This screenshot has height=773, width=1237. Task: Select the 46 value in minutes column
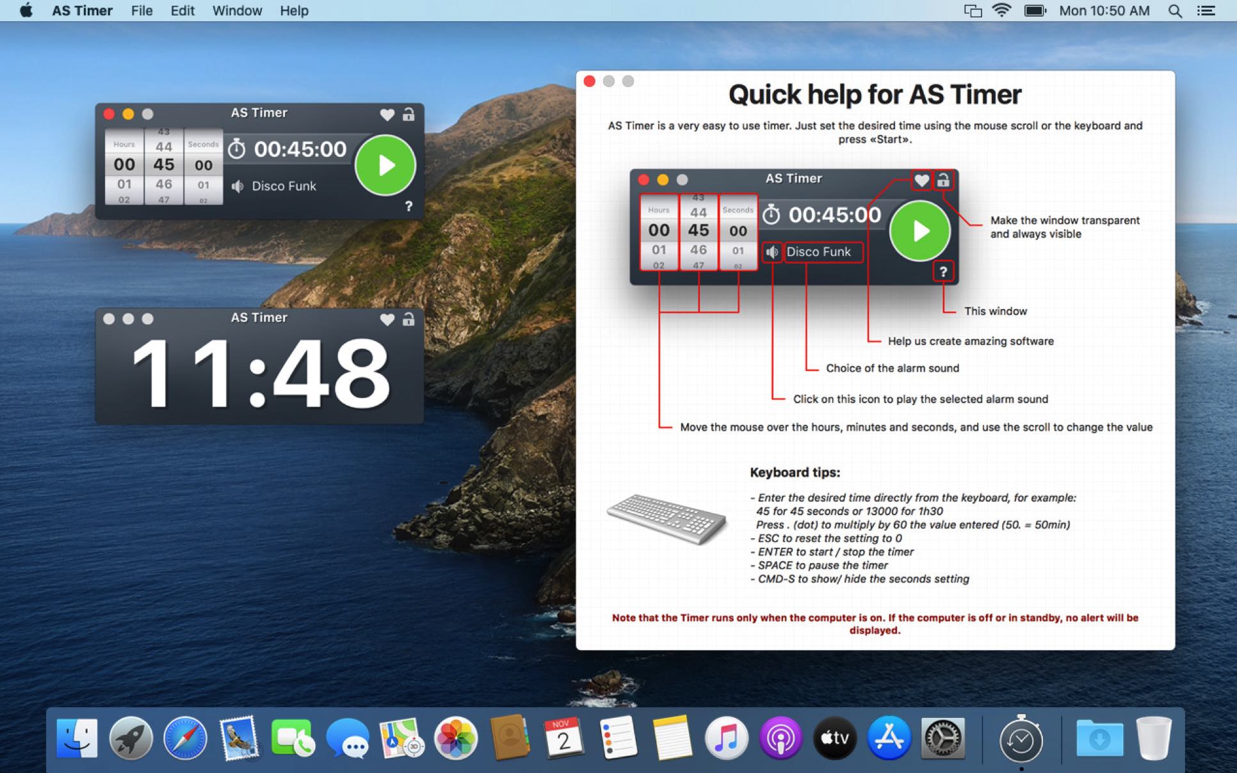[164, 184]
